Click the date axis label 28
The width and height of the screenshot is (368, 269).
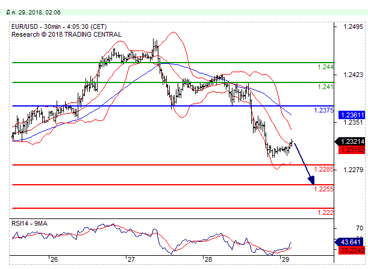tap(208, 259)
